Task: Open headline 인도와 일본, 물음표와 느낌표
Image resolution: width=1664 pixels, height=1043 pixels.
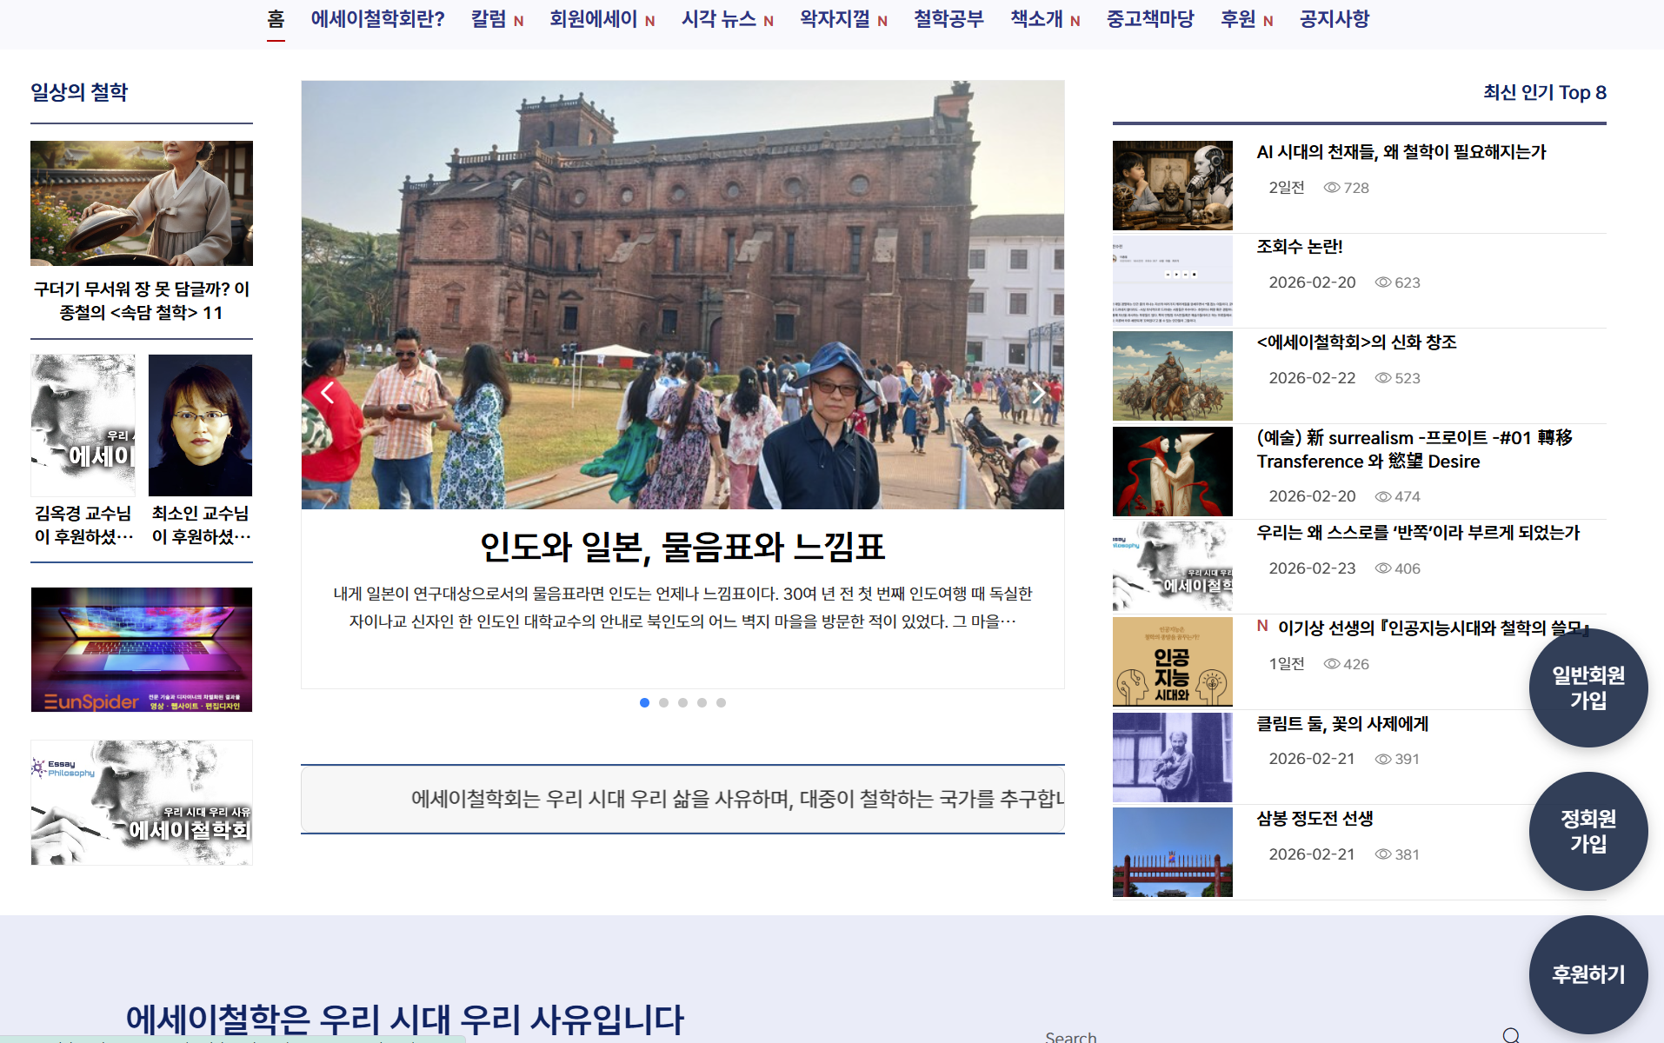Action: [x=682, y=547]
